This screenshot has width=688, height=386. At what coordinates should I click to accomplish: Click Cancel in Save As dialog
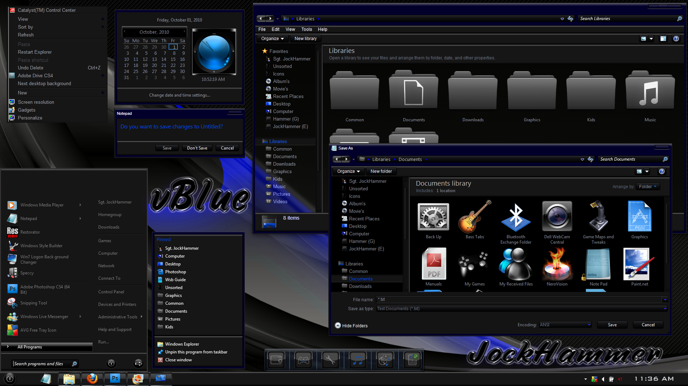coord(648,325)
